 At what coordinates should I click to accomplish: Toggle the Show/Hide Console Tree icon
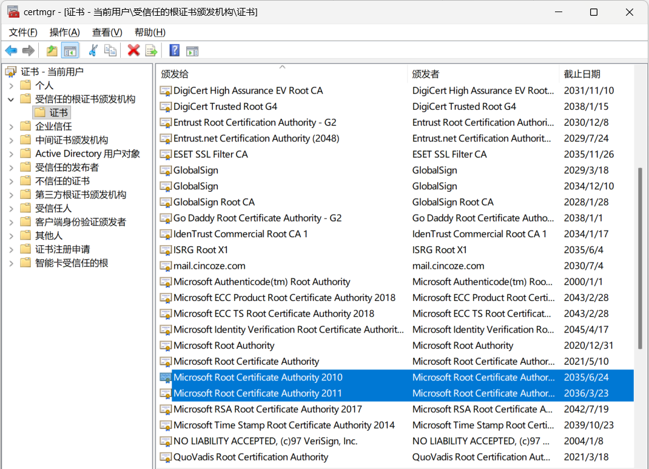tap(70, 51)
